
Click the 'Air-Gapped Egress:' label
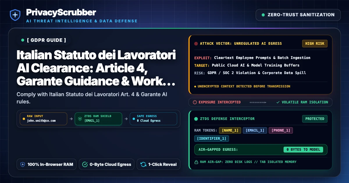[218, 150]
